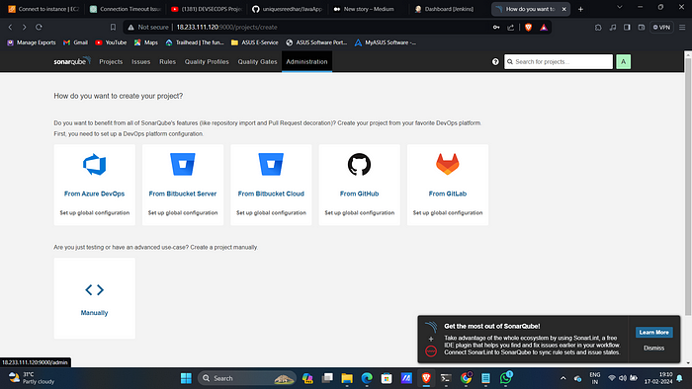
Task: Open the Manage Exports bookmark
Action: click(x=32, y=42)
